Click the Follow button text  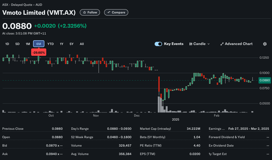tap(92, 12)
